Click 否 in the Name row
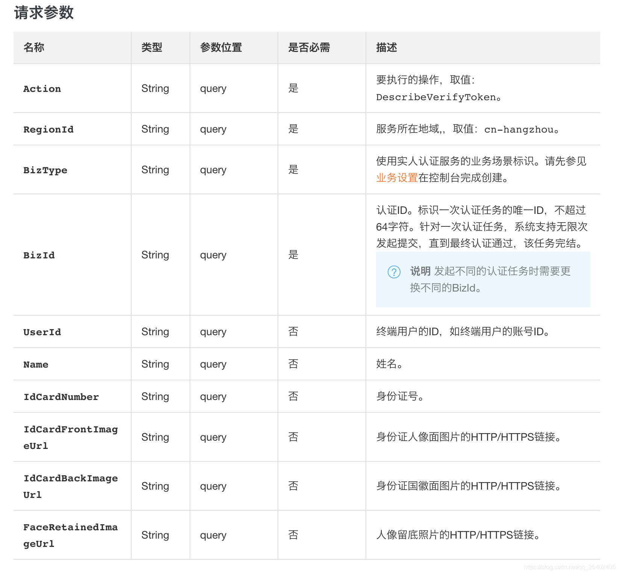The width and height of the screenshot is (619, 574). [x=293, y=364]
